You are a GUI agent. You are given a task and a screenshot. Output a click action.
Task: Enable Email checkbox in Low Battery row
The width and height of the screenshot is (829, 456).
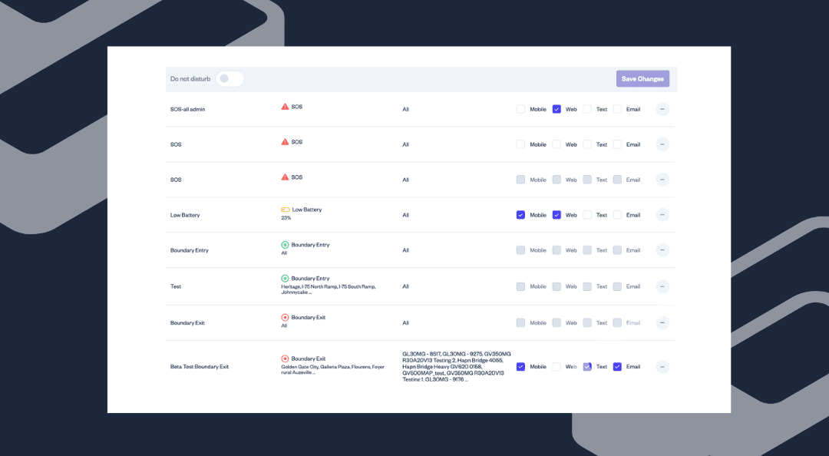click(x=617, y=215)
